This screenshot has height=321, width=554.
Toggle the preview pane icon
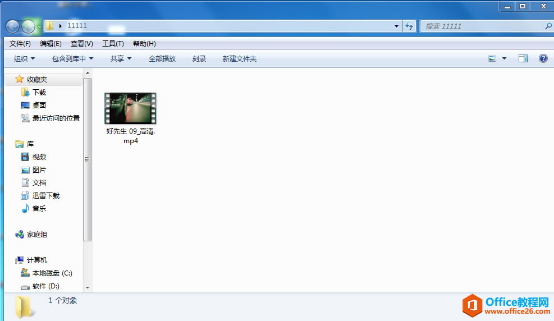pyautogui.click(x=523, y=58)
